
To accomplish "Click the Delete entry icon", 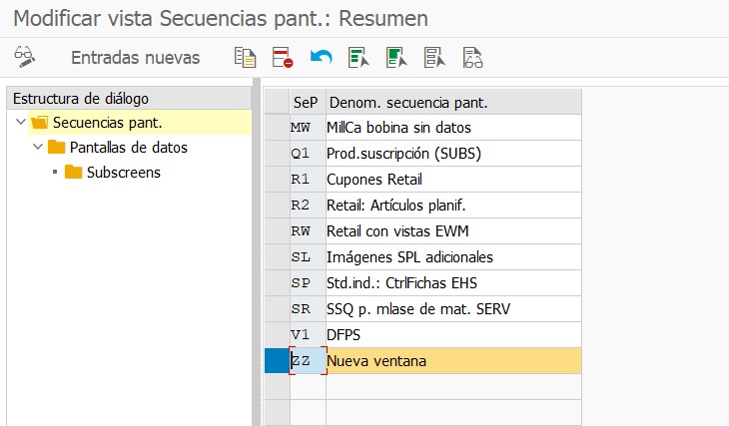I will click(x=283, y=58).
